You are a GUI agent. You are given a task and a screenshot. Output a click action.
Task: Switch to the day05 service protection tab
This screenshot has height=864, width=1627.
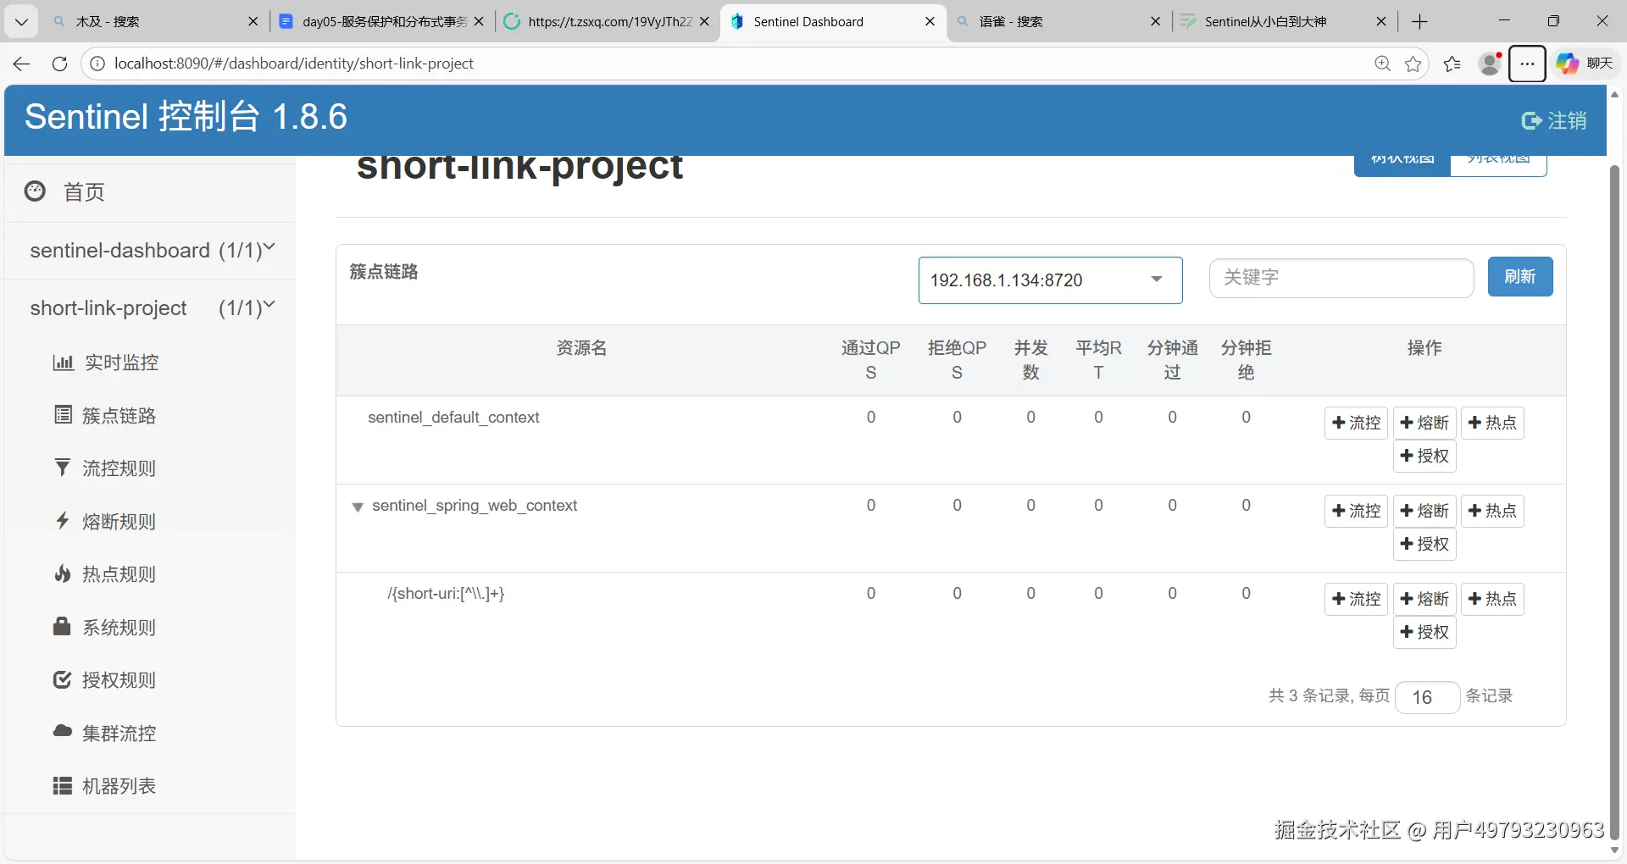coord(382,22)
